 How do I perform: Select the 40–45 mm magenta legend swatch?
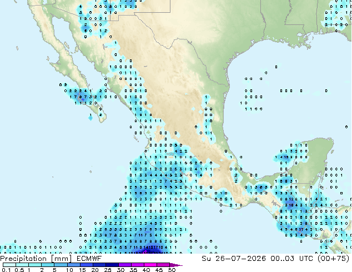tap(150, 265)
